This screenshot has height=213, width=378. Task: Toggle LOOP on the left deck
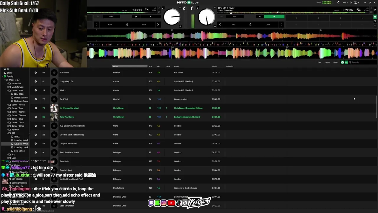[144, 25]
